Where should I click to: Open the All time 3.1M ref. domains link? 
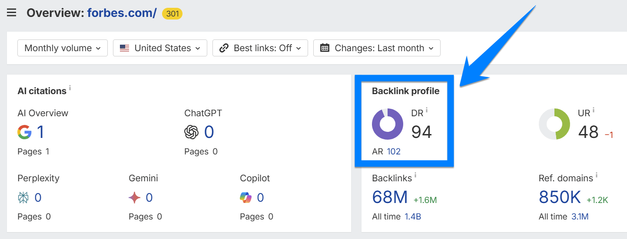pyautogui.click(x=580, y=217)
